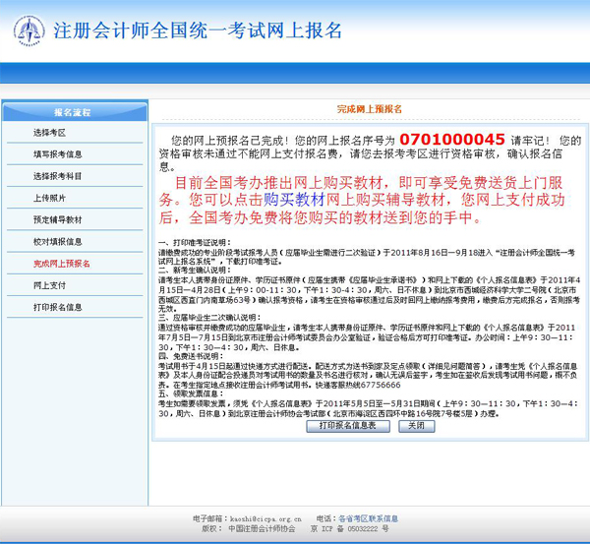The width and height of the screenshot is (590, 544).
Task: Click the 购买教材 blue link
Action: point(294,200)
